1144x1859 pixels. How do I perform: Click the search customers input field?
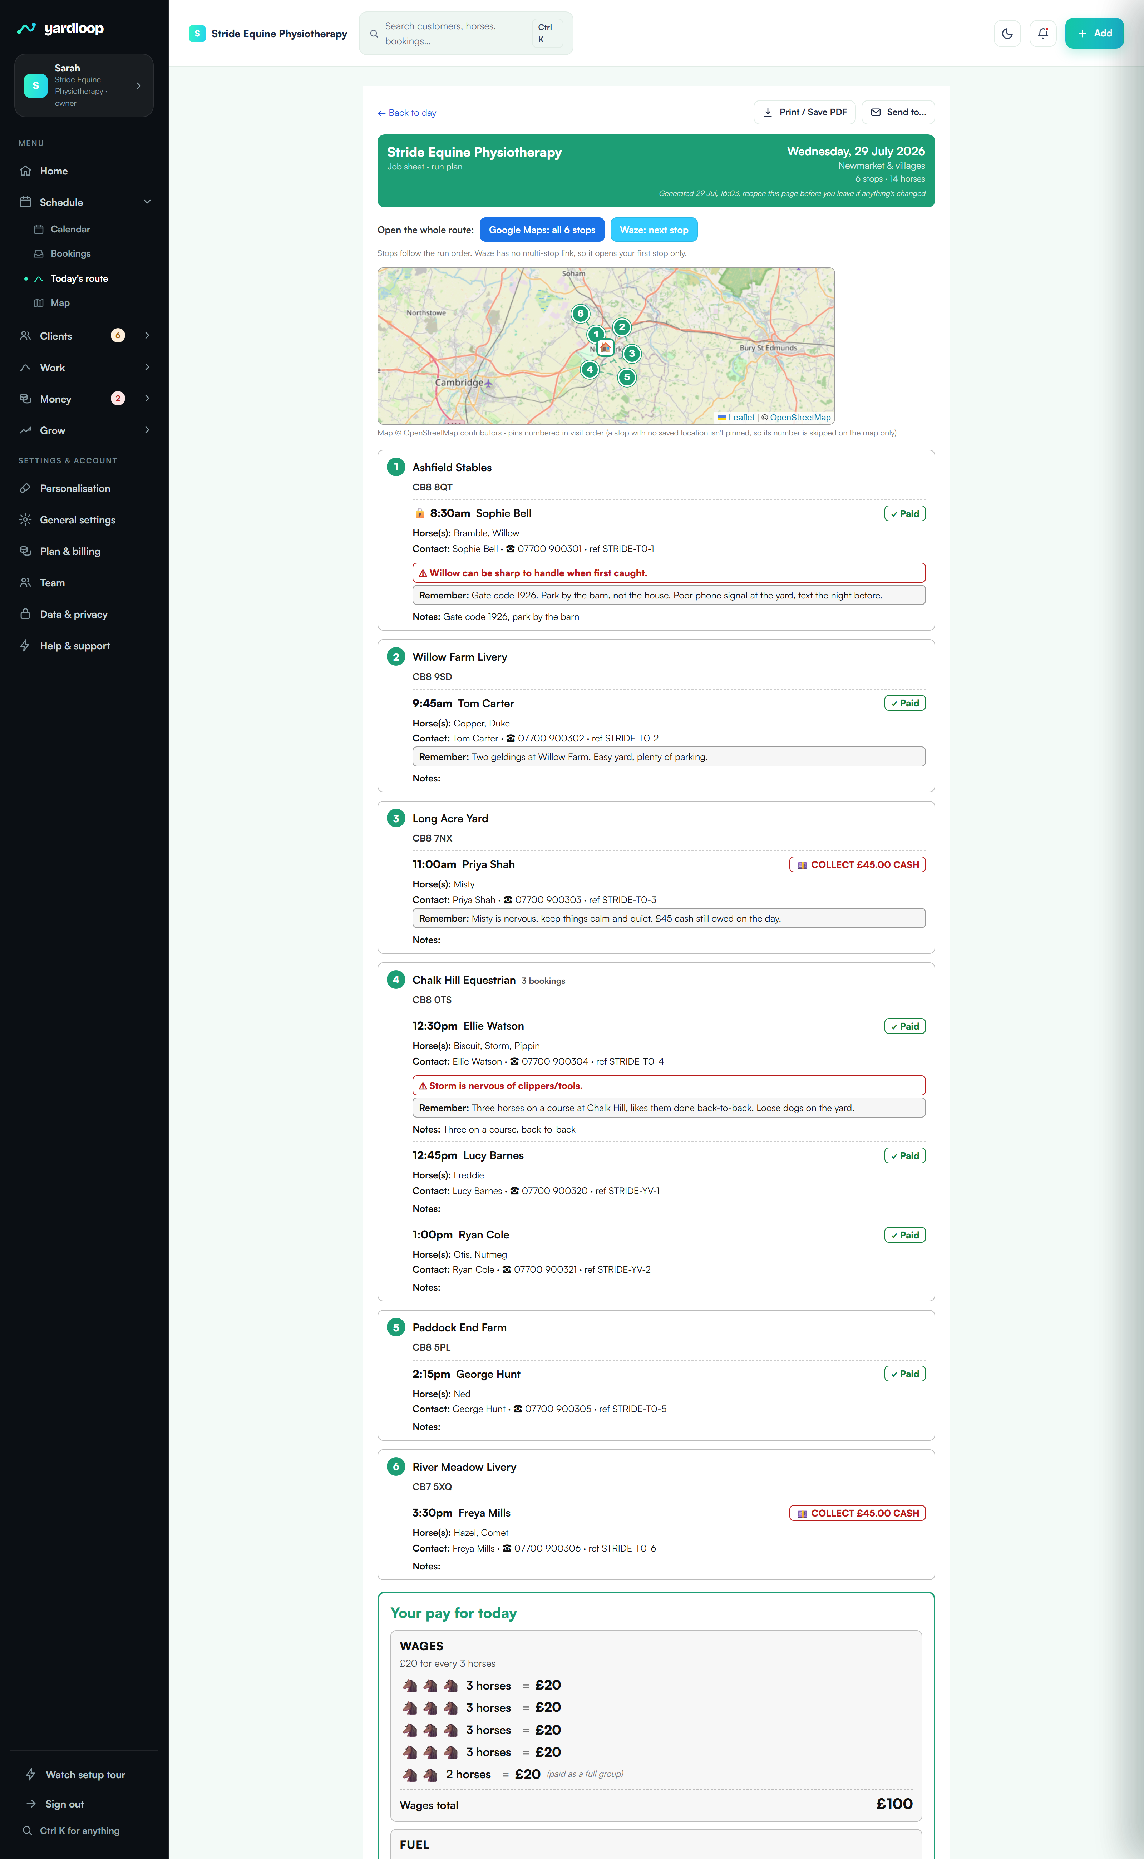[x=465, y=33]
